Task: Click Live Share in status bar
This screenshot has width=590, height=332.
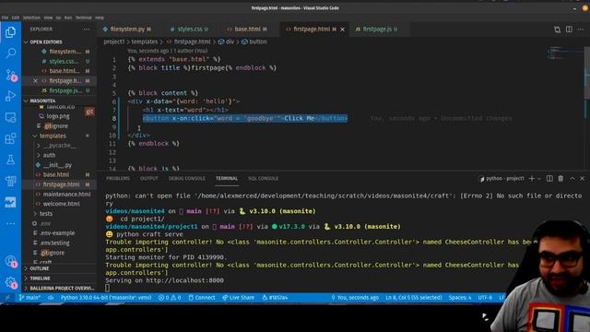Action: click(x=238, y=297)
